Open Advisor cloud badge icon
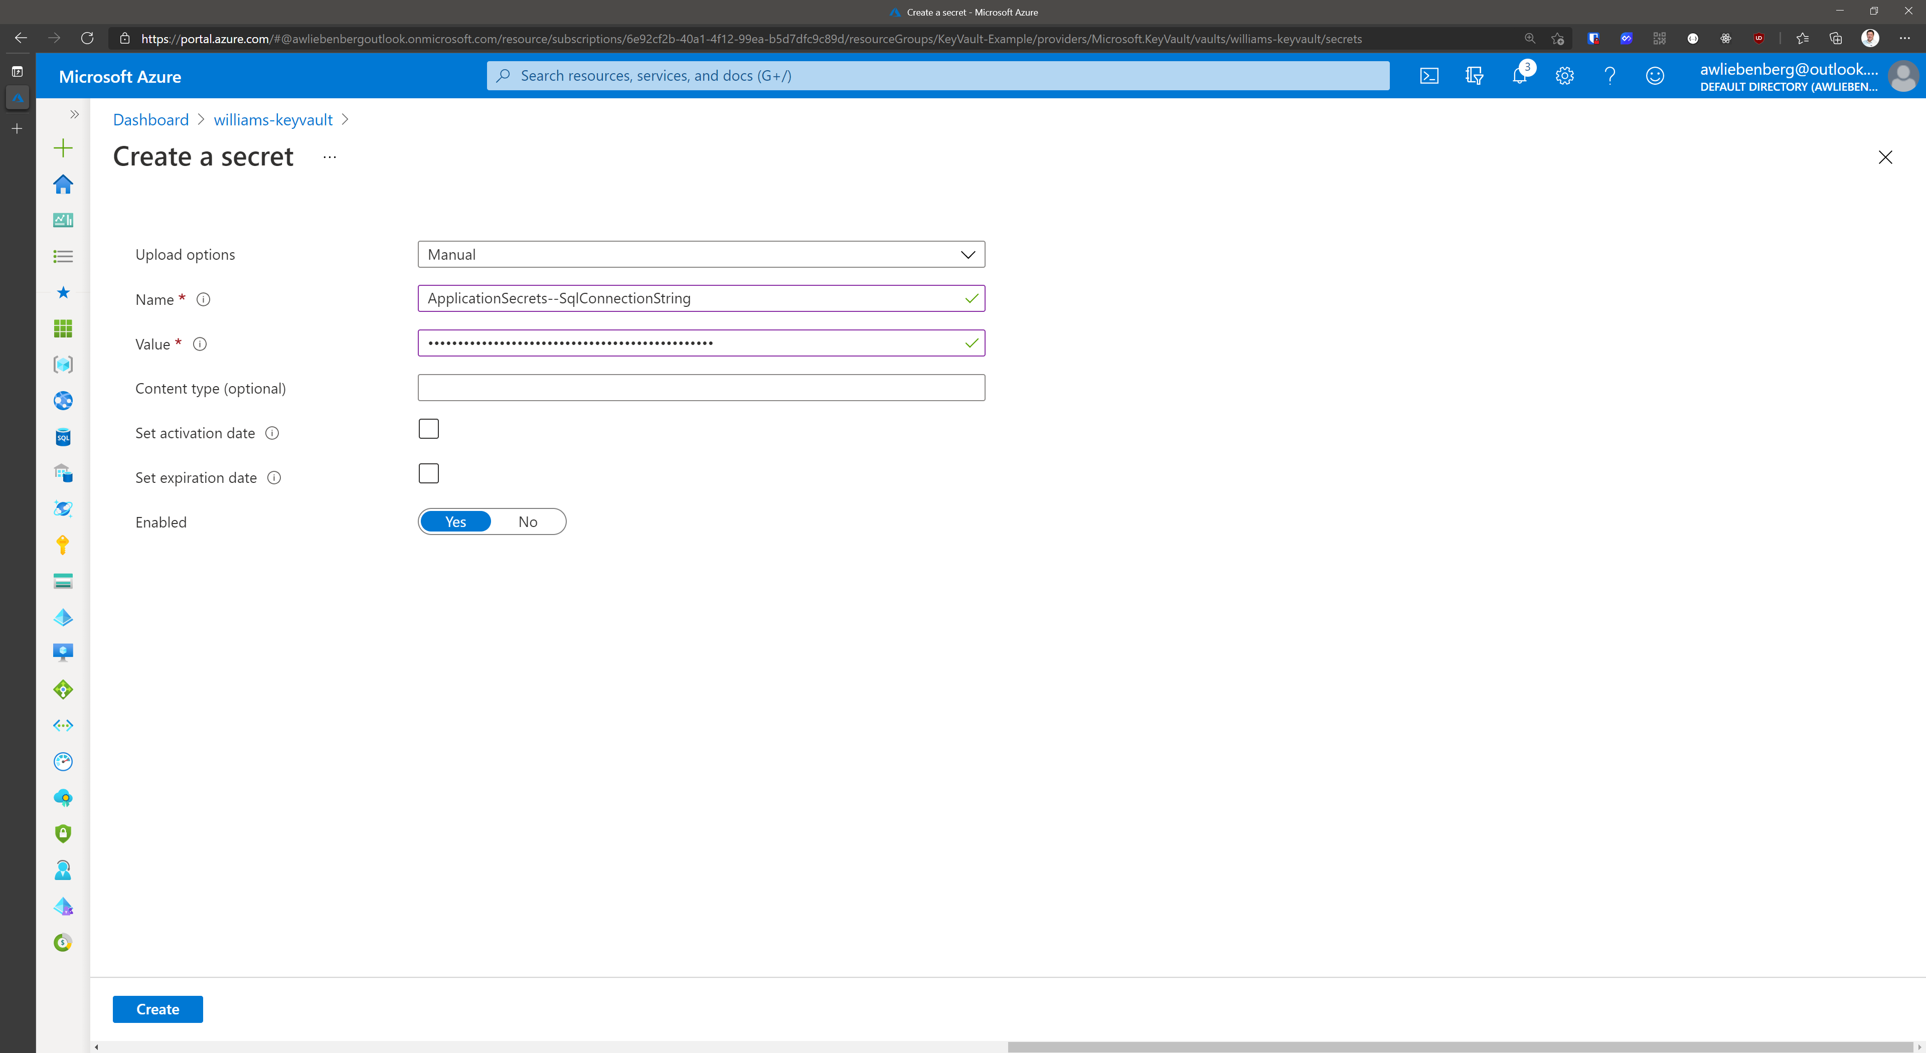The height and width of the screenshot is (1053, 1926). (x=63, y=797)
